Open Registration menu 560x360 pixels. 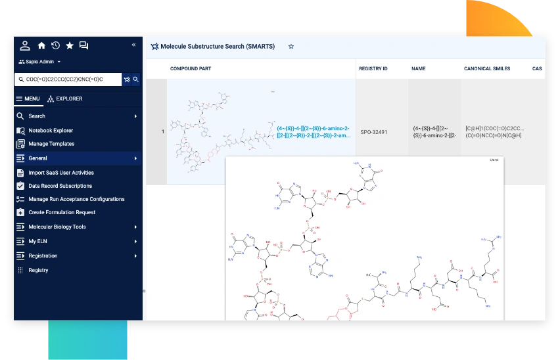click(x=78, y=256)
